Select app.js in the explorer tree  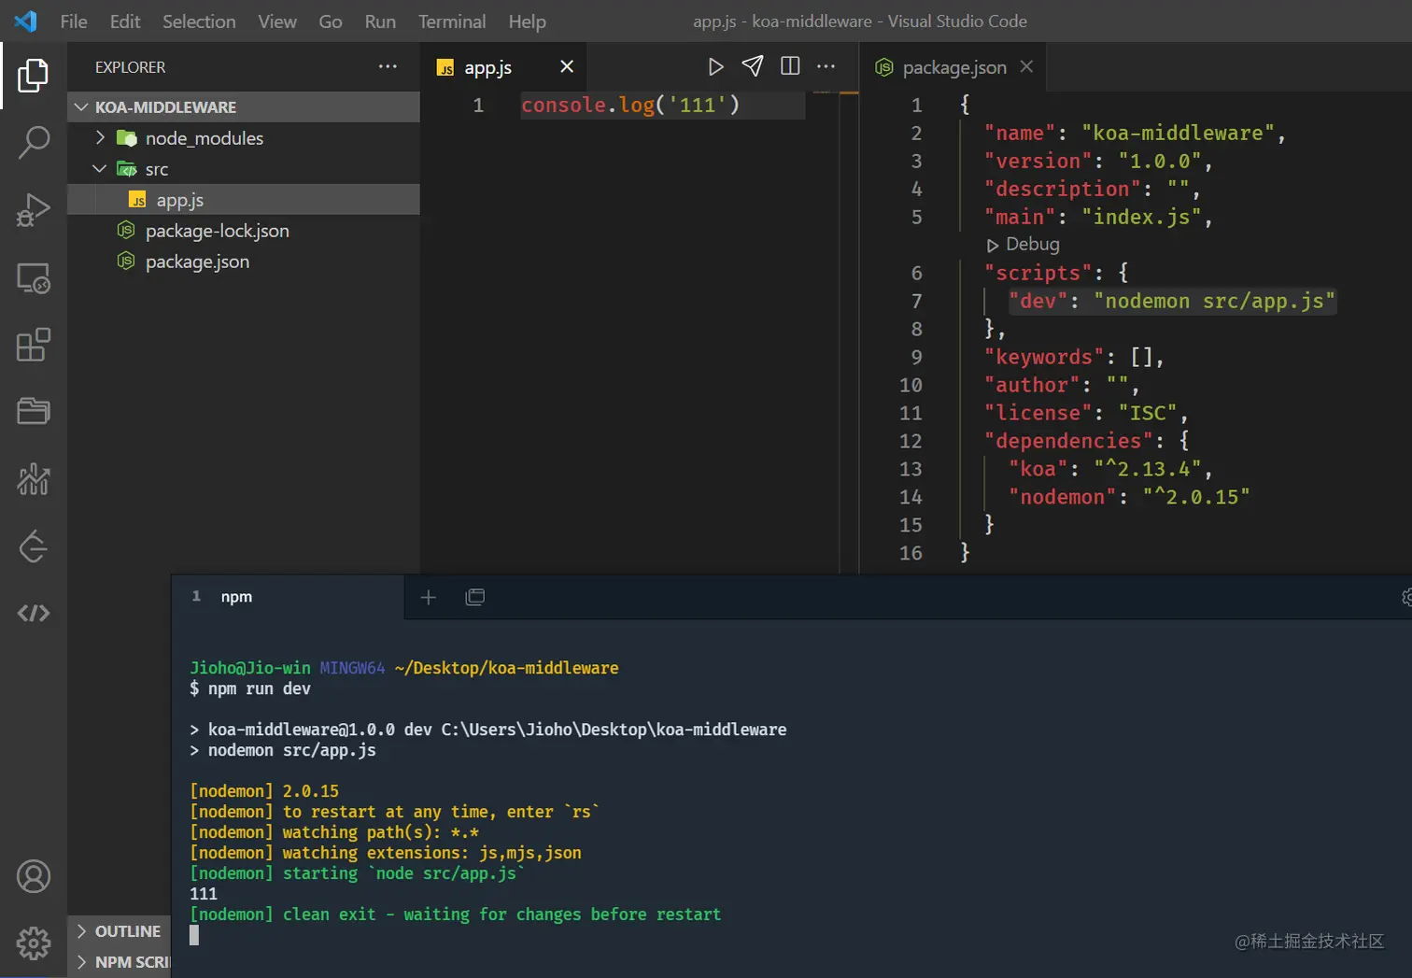tap(244, 200)
